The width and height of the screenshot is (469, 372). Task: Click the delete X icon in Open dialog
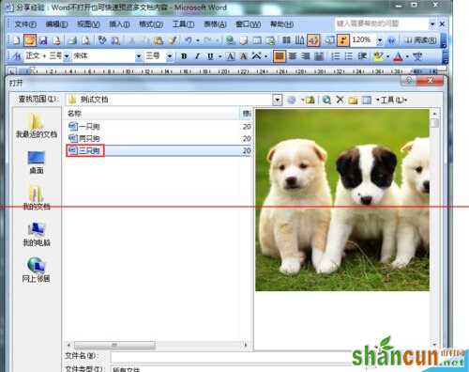[340, 100]
